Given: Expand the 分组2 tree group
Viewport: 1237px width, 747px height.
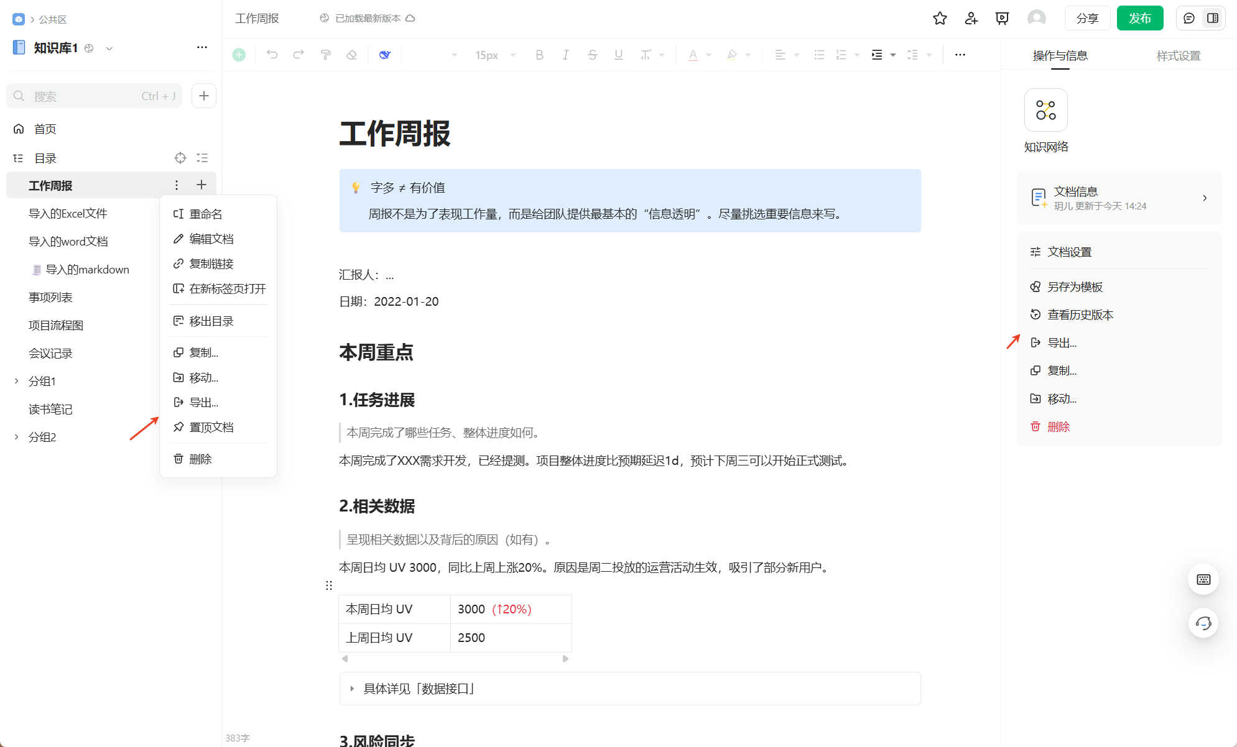Looking at the screenshot, I should (x=17, y=437).
